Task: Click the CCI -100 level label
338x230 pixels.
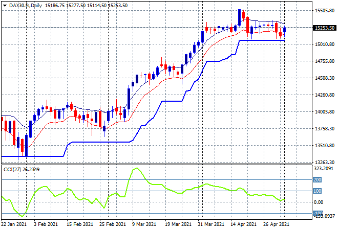Action: 318,213
